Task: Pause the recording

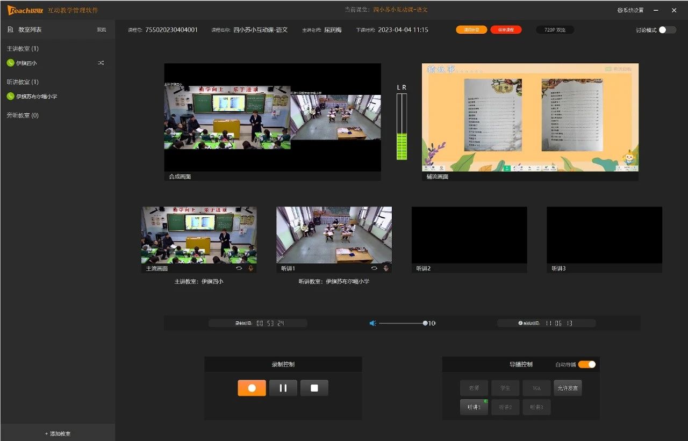Action: [283, 388]
